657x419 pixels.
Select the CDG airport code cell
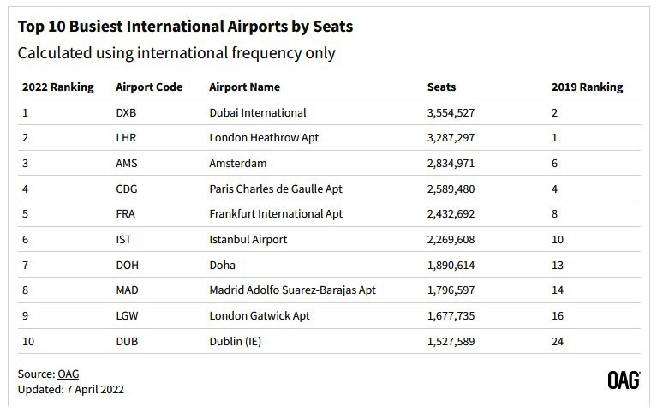127,189
